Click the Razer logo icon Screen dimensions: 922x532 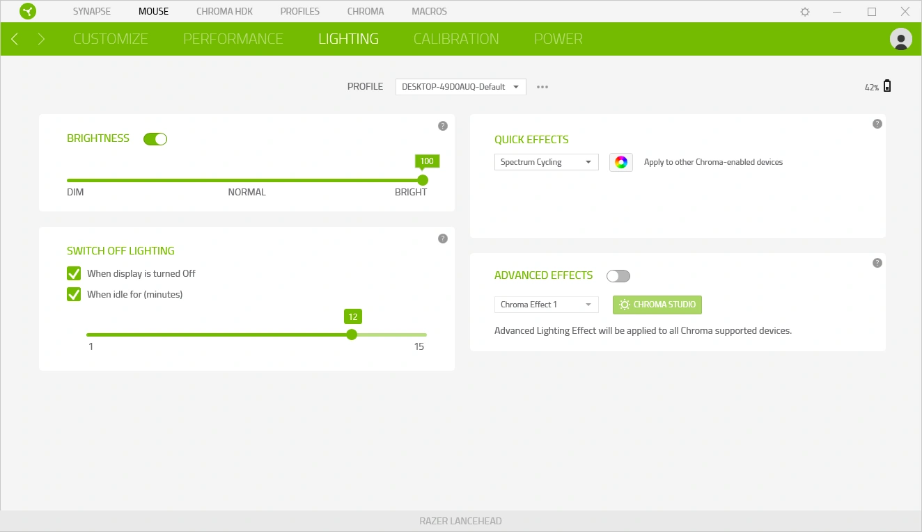[28, 11]
